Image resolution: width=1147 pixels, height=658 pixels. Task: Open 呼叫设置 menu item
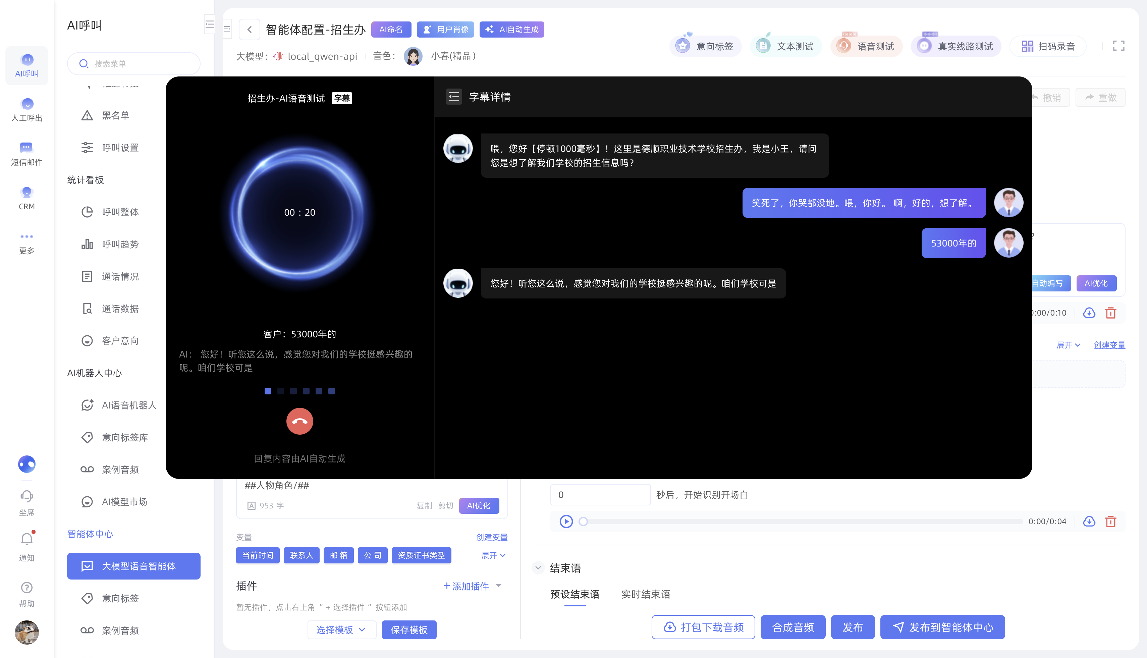pos(120,148)
